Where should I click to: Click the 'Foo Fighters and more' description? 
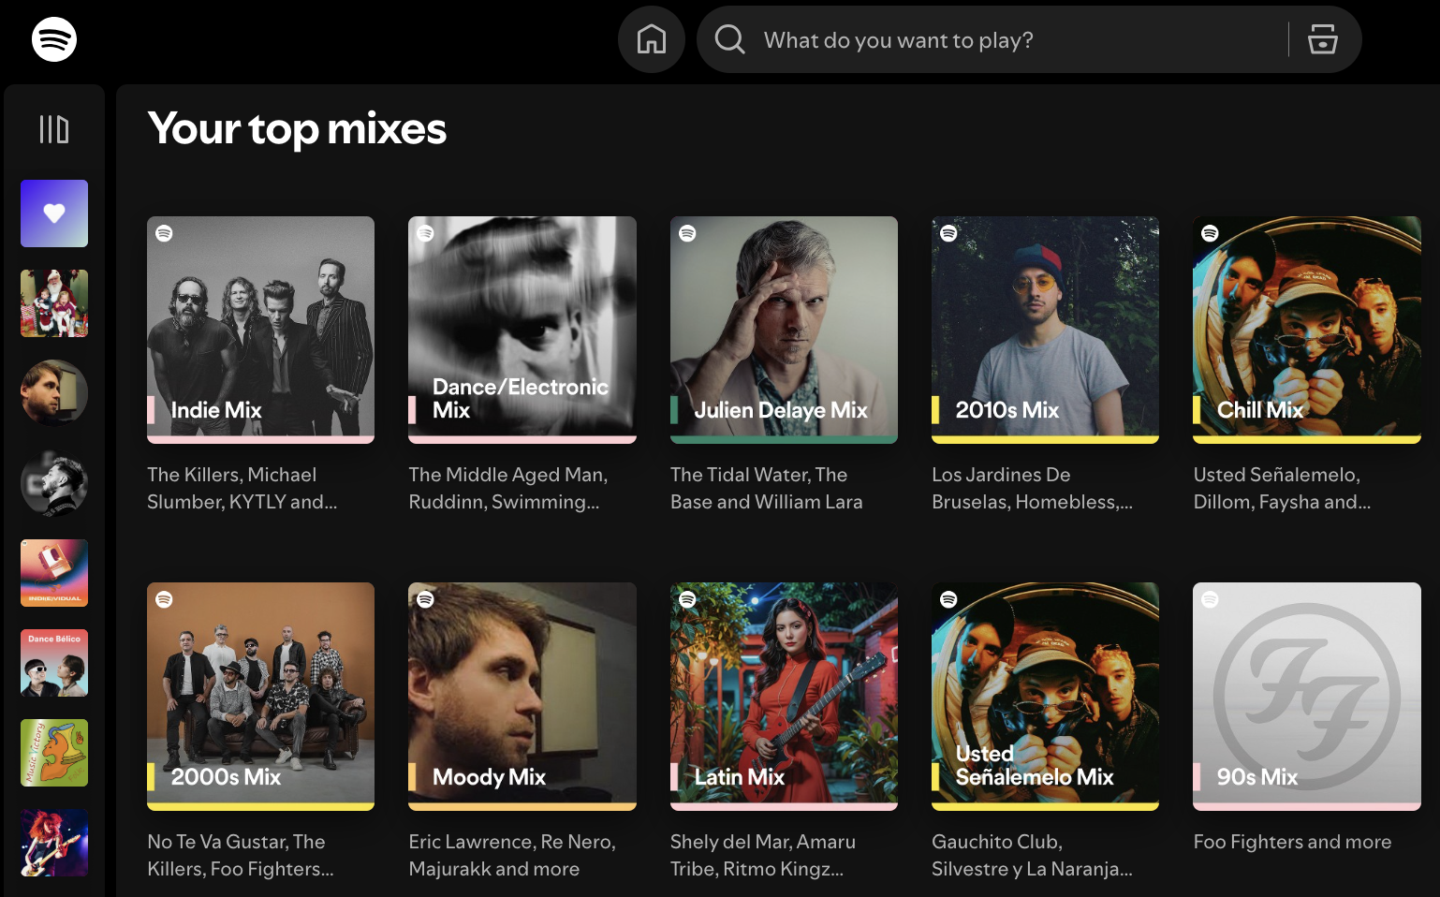(1292, 842)
